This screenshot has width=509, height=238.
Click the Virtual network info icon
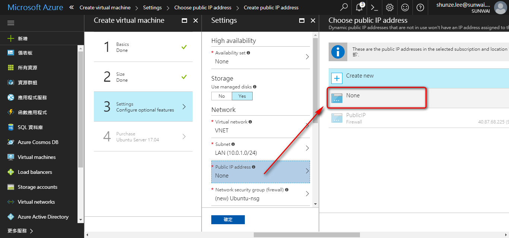pyautogui.click(x=250, y=122)
